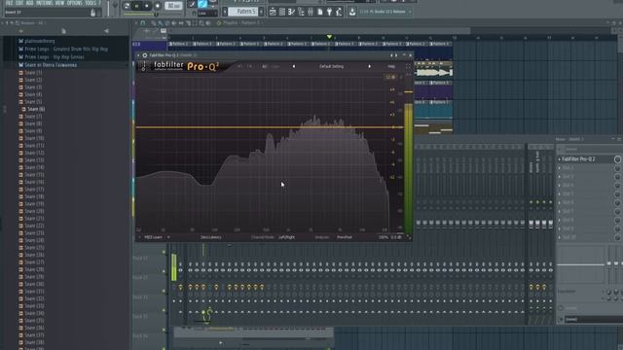Open the EDIT menu
The height and width of the screenshot is (350, 623).
click(x=19, y=3)
